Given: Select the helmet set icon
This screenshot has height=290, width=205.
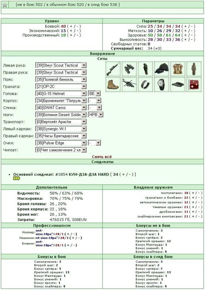Looking at the screenshot, I should 161,69.
